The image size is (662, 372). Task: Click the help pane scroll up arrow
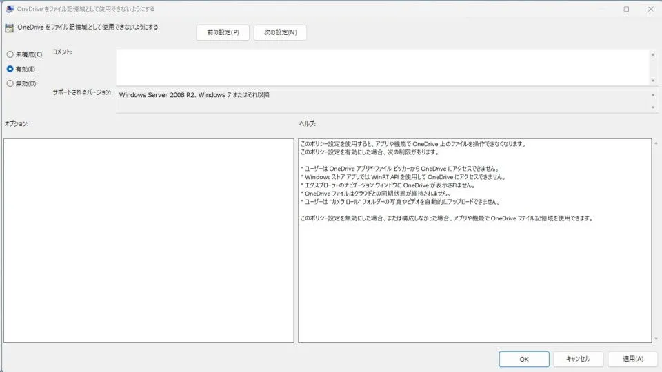pyautogui.click(x=656, y=143)
